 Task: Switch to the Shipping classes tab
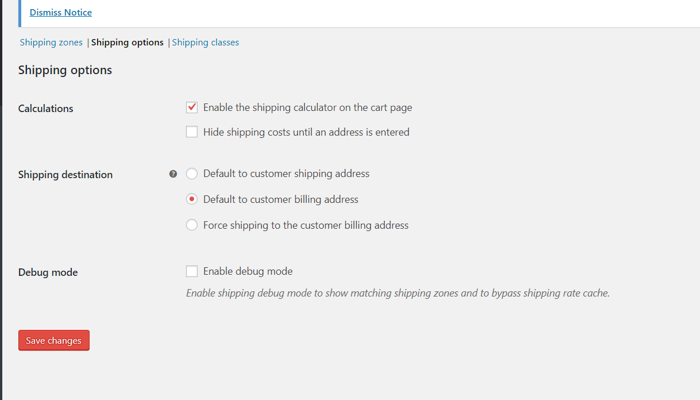(x=206, y=43)
